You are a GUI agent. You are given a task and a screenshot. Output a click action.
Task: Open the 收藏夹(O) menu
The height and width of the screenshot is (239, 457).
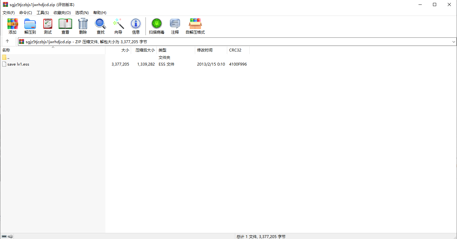tap(62, 12)
